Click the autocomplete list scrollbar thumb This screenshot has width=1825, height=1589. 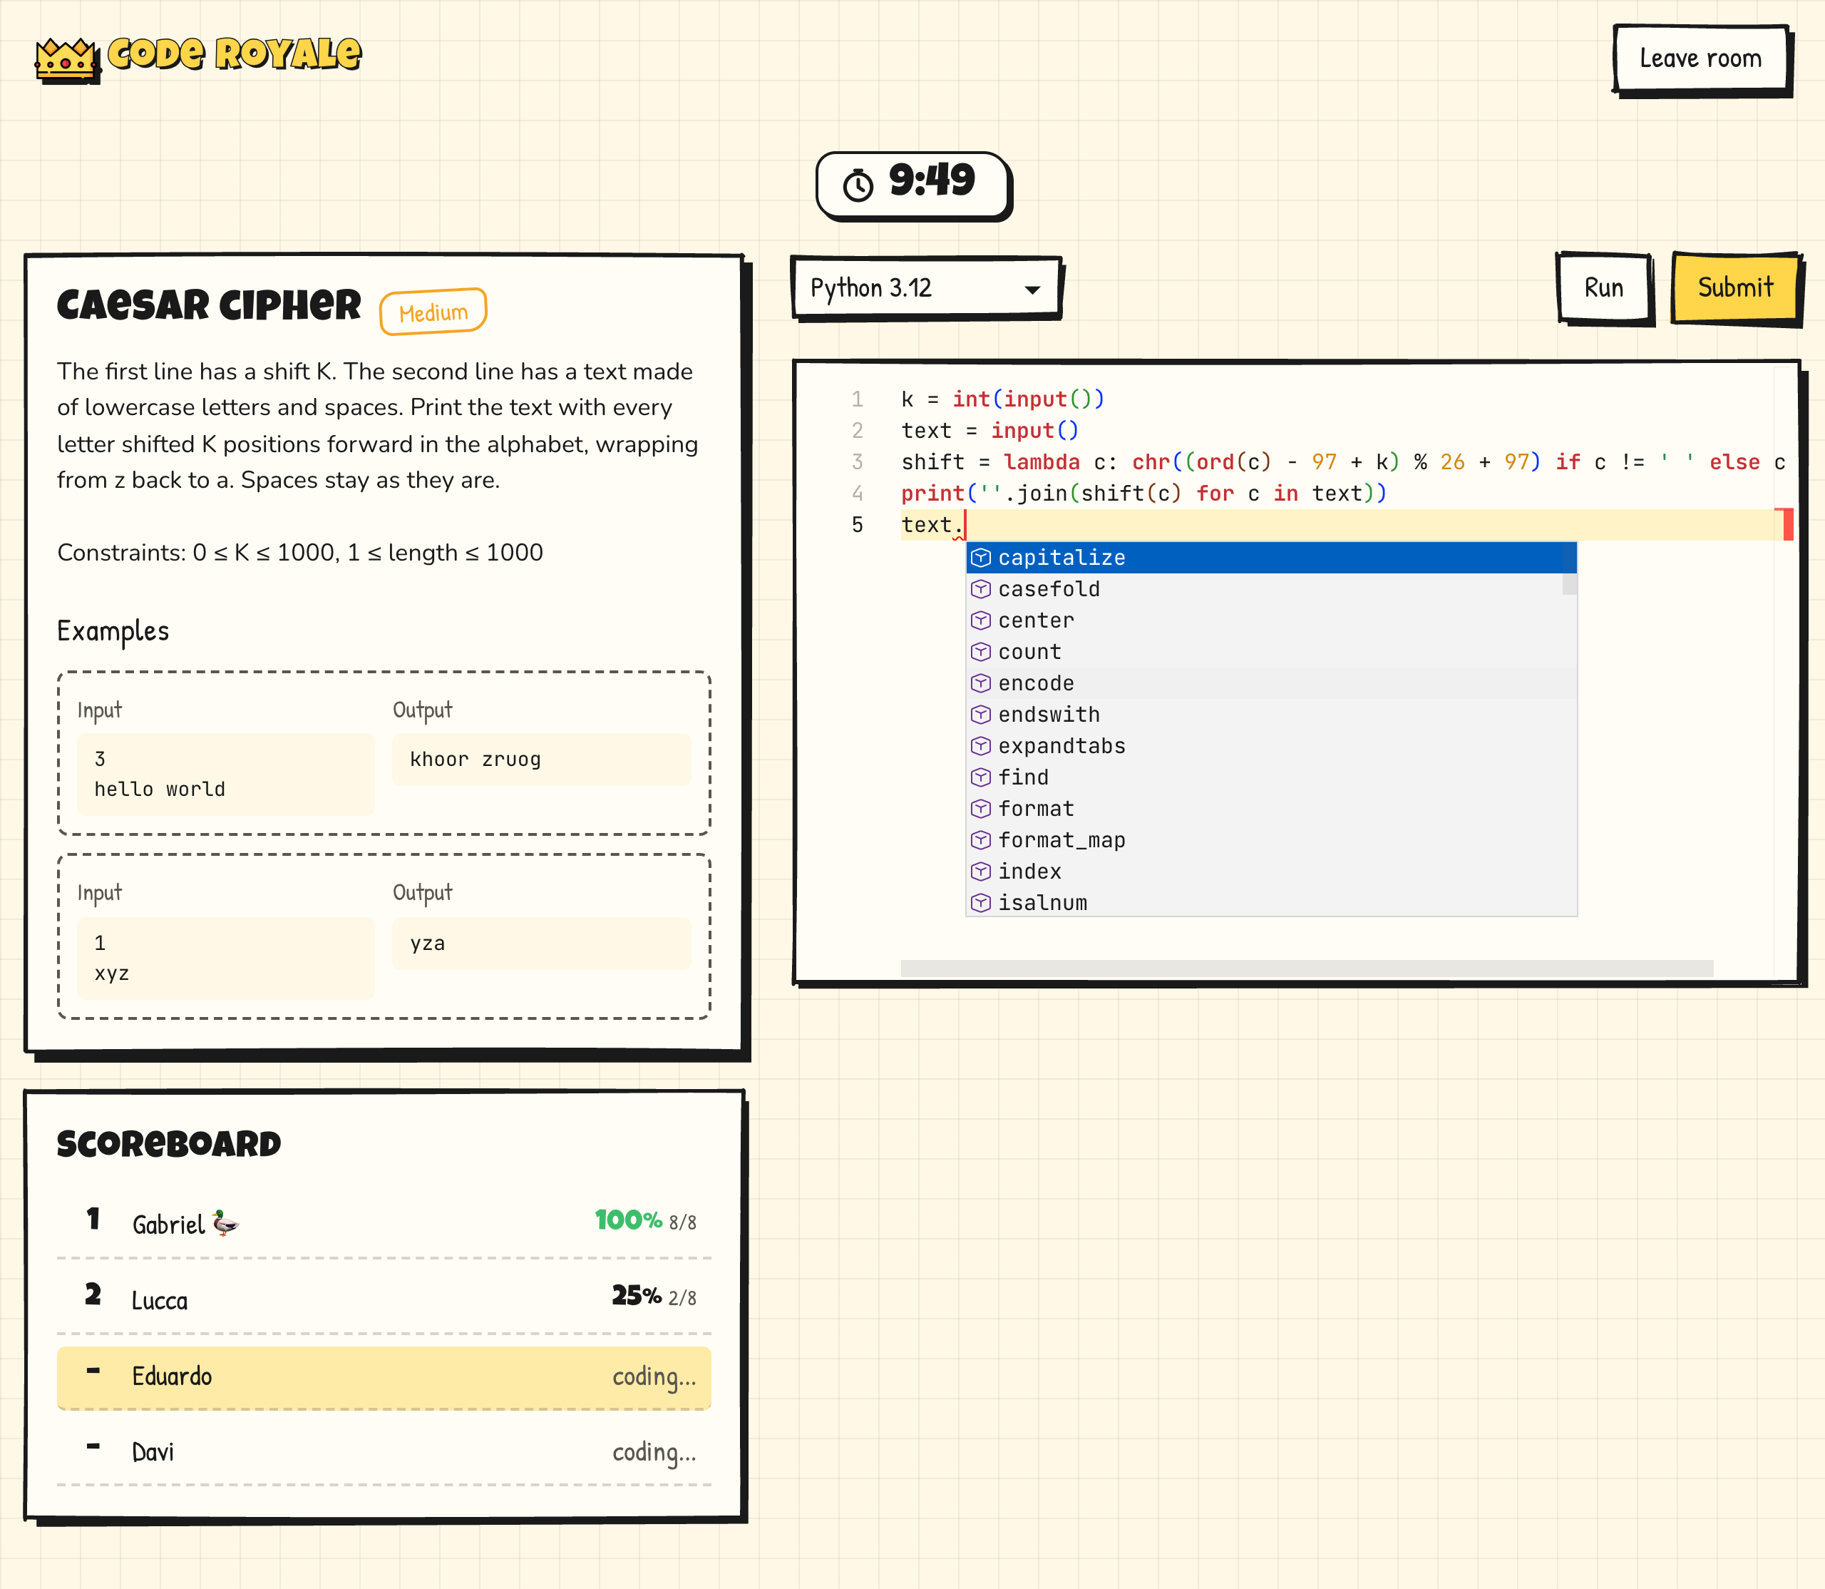1569,568
